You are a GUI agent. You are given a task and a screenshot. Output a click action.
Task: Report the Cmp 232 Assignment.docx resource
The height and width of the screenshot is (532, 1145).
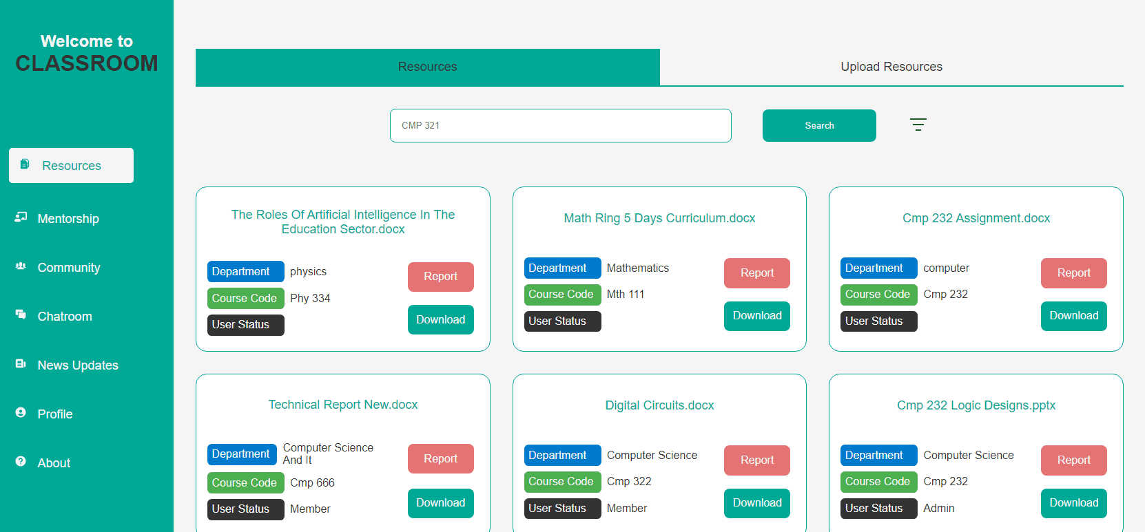point(1073,273)
